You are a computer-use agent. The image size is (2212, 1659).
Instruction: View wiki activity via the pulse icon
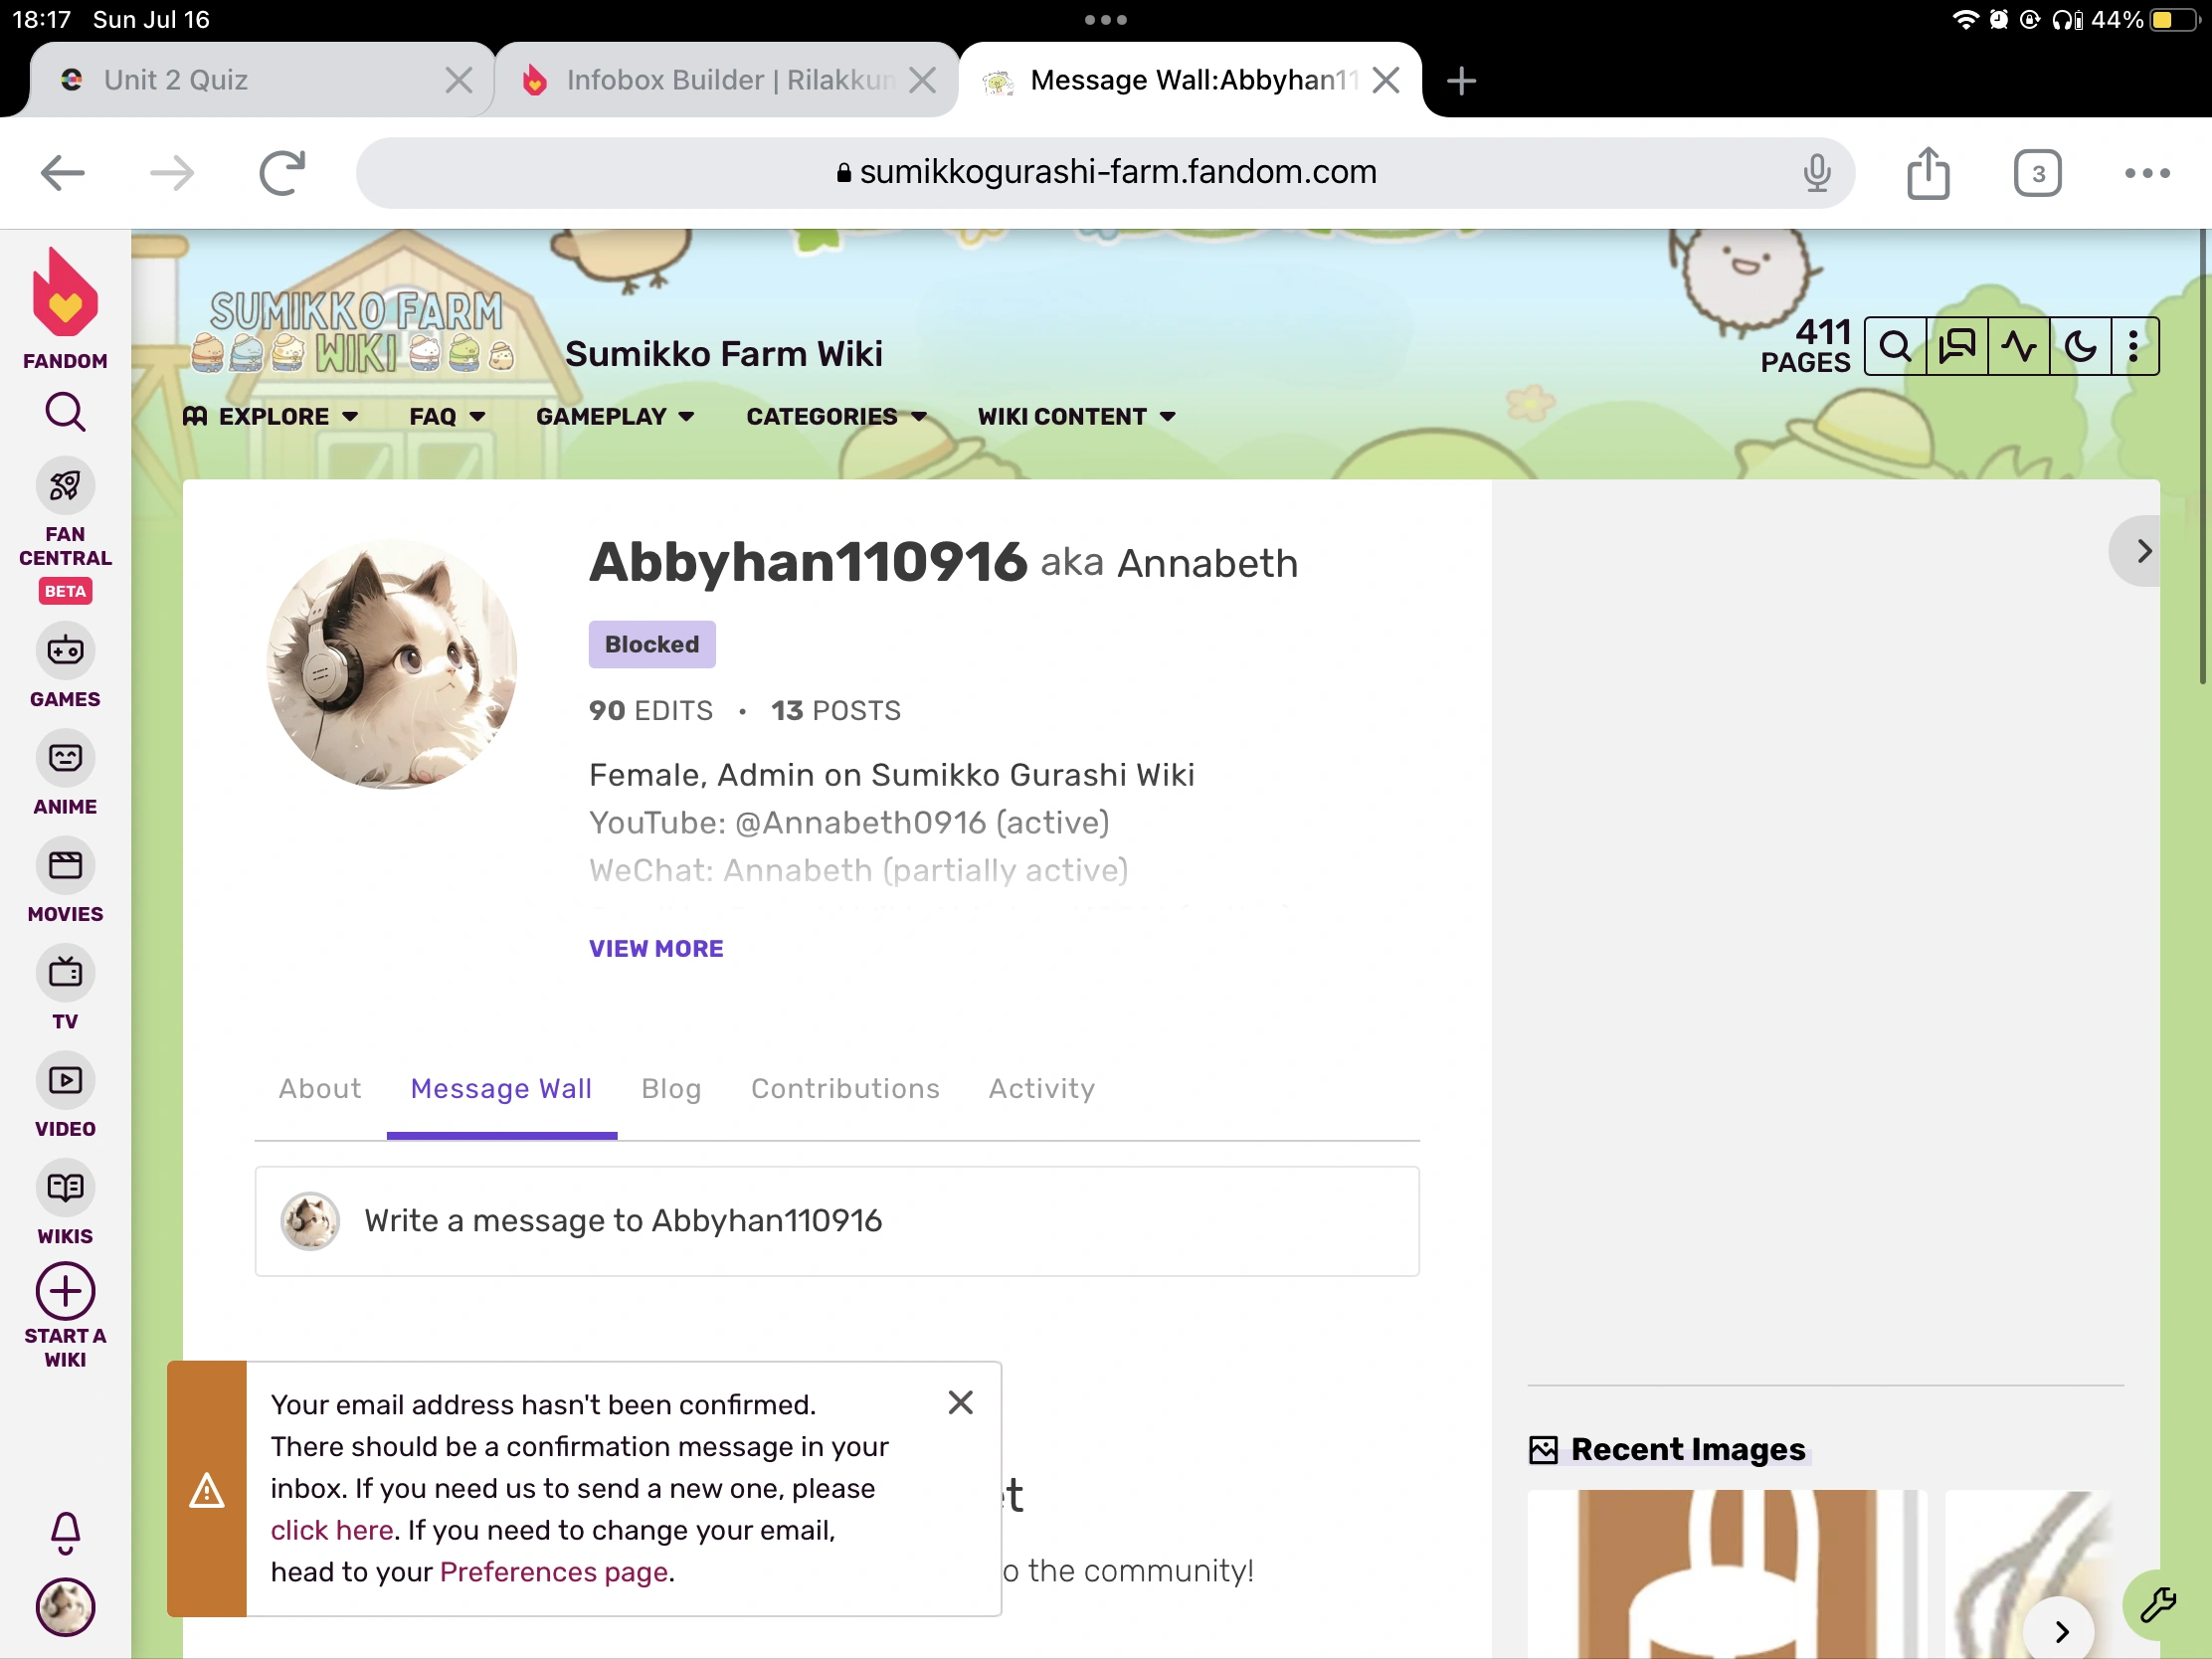click(2019, 346)
